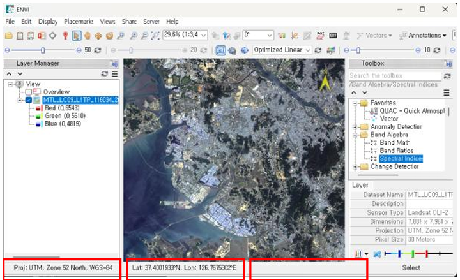Check the Overview checkbox
Screen dimensions: 460x280
point(29,92)
